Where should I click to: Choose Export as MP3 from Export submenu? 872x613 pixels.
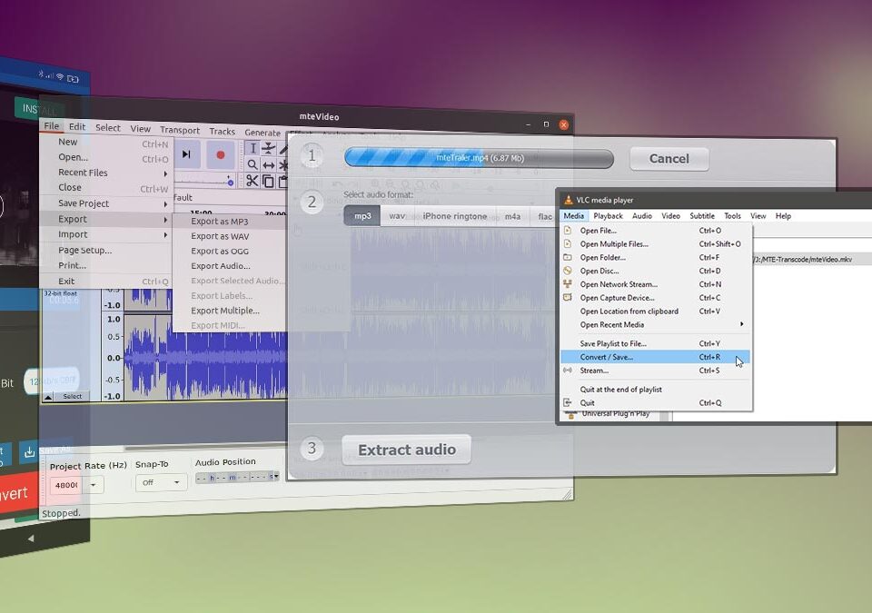coord(219,222)
